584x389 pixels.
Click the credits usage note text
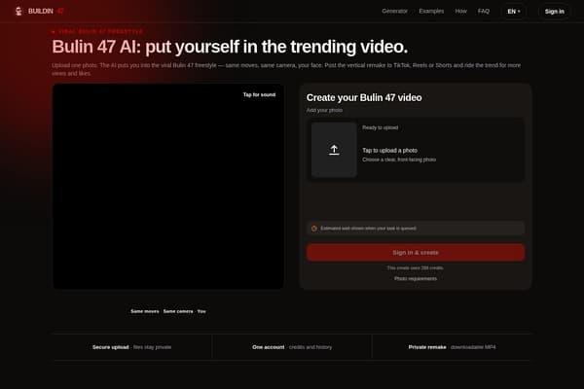click(416, 268)
